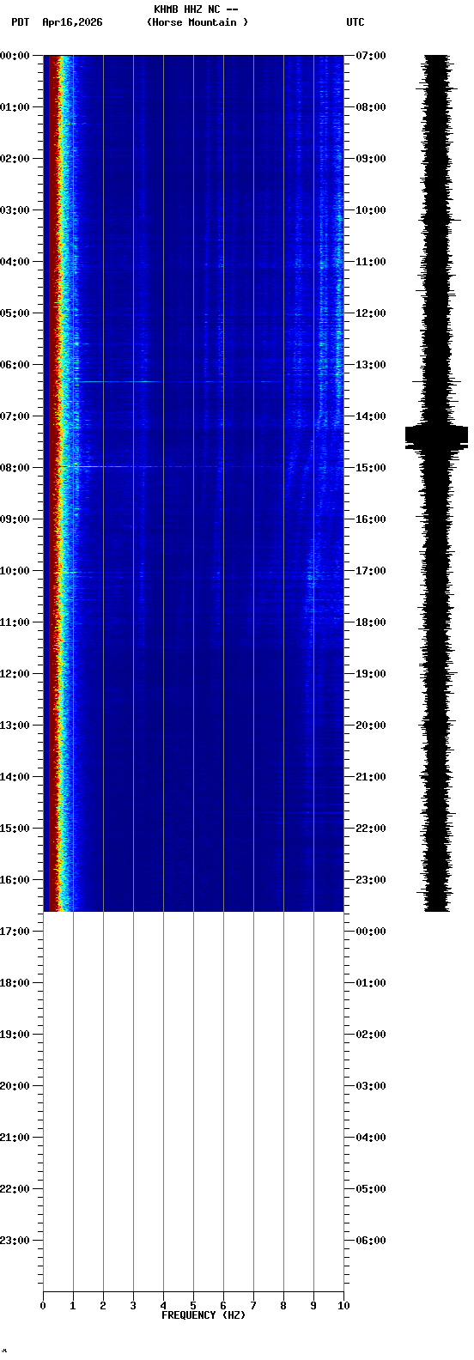Select the 12:00 label on PDT axis
Viewport: 474px width, 1360px height.
pyautogui.click(x=15, y=674)
